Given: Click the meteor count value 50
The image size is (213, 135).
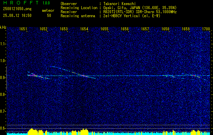Looking at the screenshot, I should click(49, 16).
